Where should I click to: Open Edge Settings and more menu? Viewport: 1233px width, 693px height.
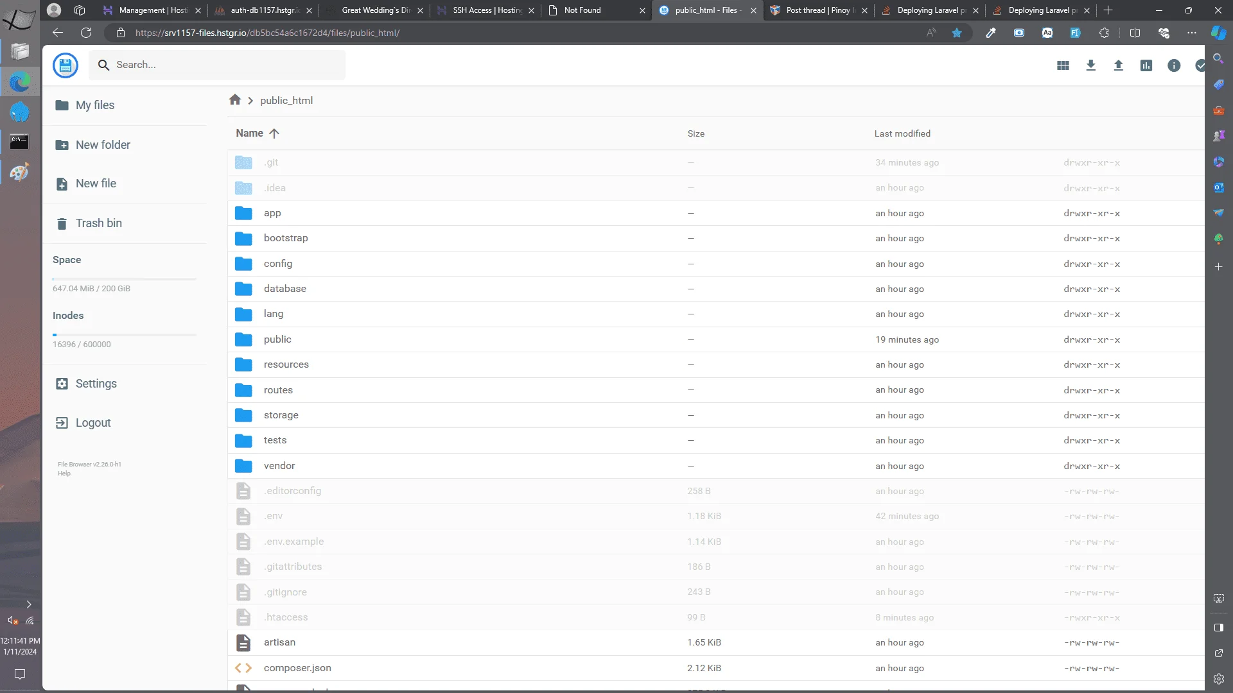click(x=1192, y=33)
